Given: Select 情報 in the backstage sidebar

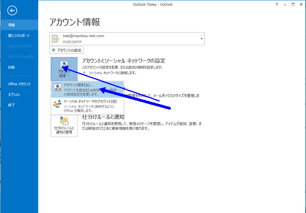Looking at the screenshot, I should [x=19, y=25].
